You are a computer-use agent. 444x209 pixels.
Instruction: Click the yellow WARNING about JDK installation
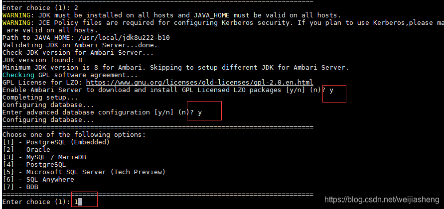coord(17,15)
